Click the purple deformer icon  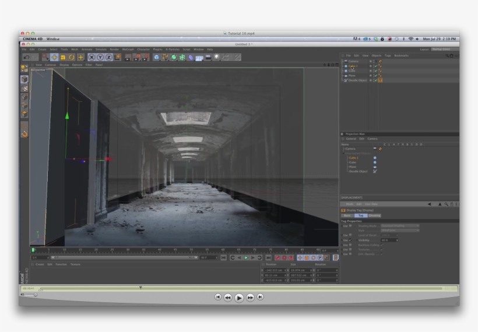(191, 57)
